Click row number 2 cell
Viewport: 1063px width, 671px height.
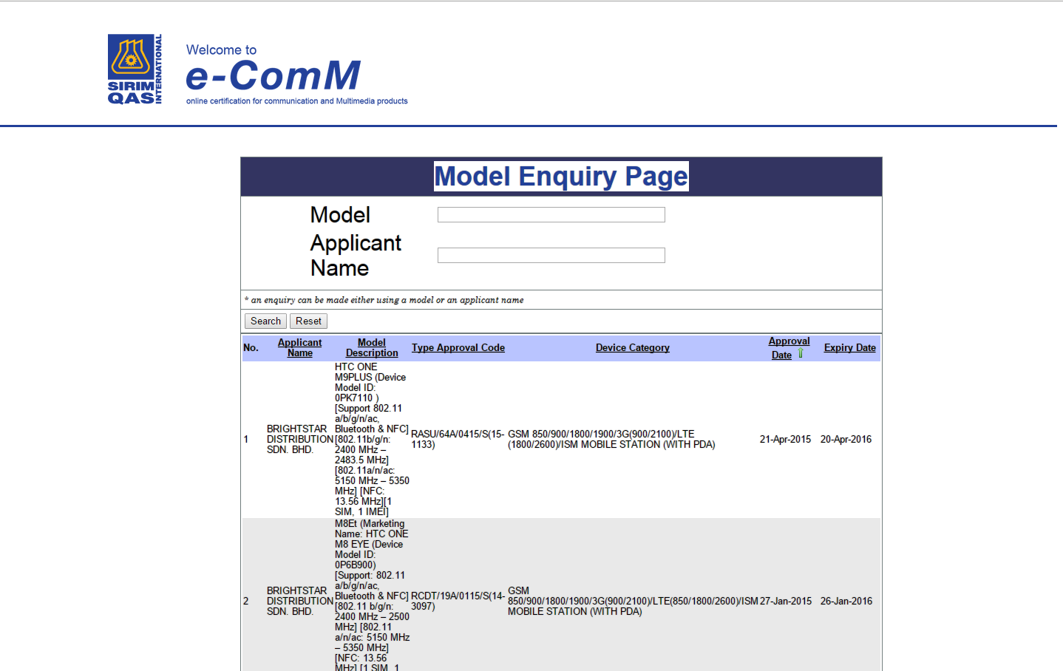coord(246,602)
